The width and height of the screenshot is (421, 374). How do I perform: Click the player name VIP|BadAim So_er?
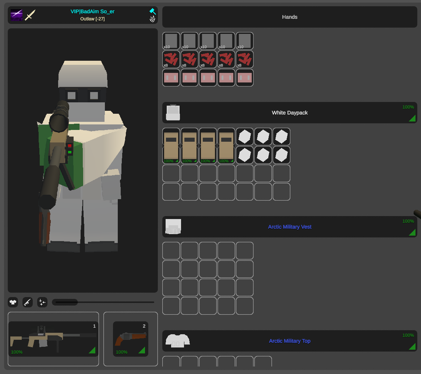click(92, 11)
